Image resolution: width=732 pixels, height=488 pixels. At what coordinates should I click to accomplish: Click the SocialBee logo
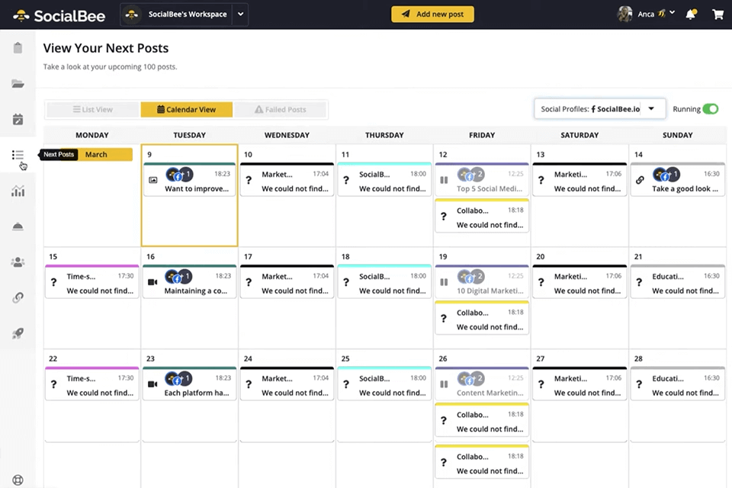59,15
